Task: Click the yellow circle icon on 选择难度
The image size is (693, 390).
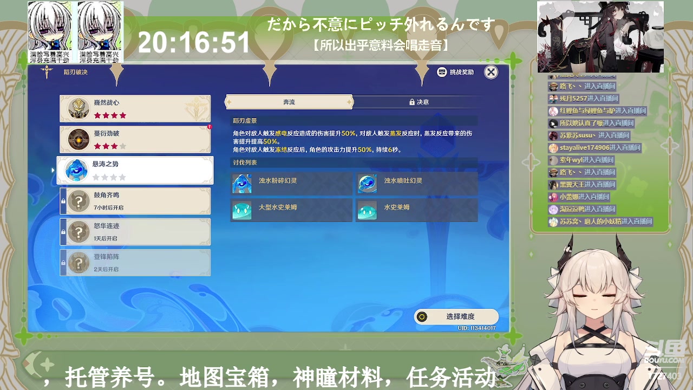Action: click(x=422, y=317)
